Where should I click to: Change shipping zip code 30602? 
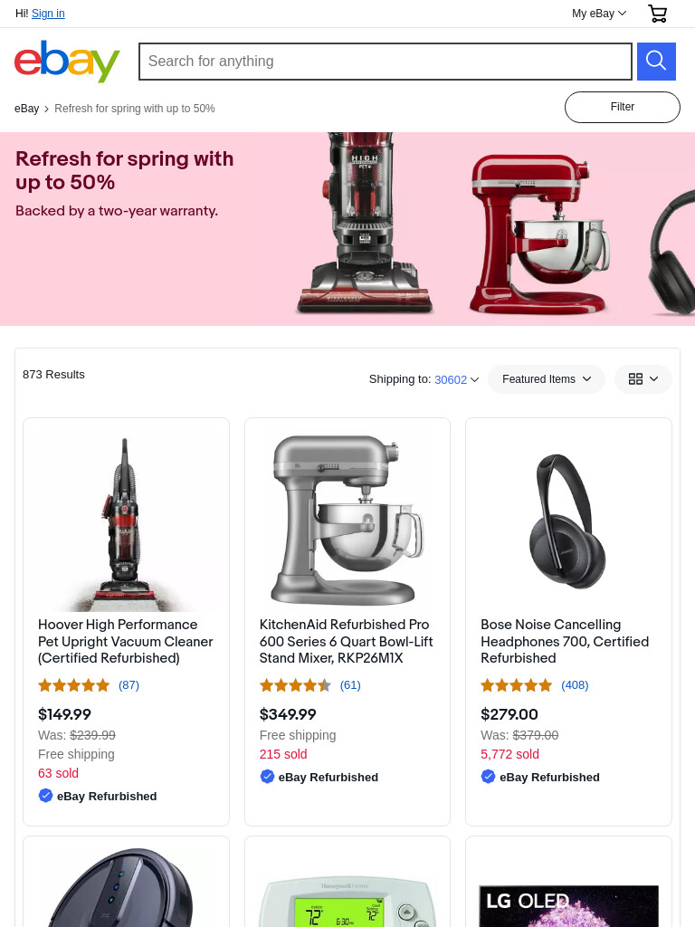pos(456,379)
